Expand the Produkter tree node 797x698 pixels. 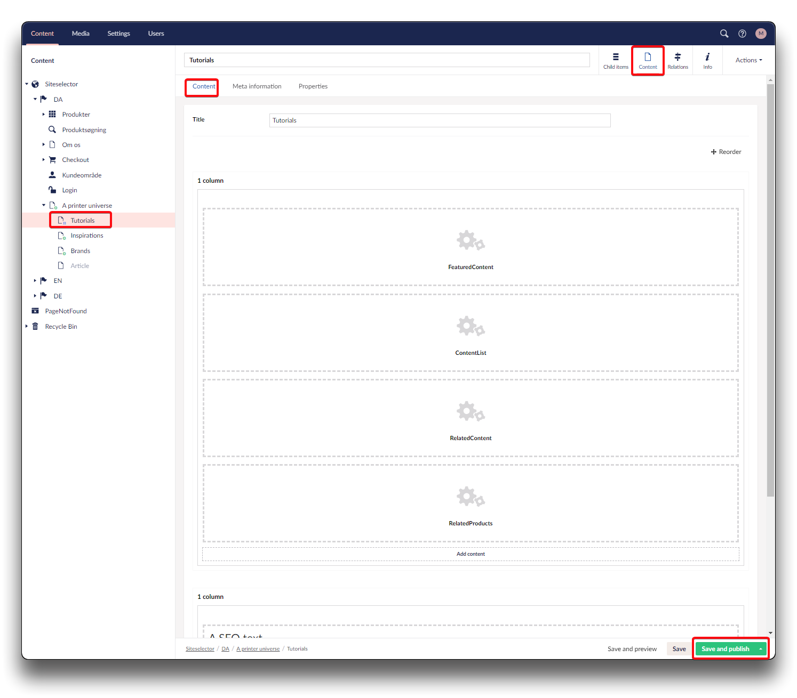pos(44,114)
